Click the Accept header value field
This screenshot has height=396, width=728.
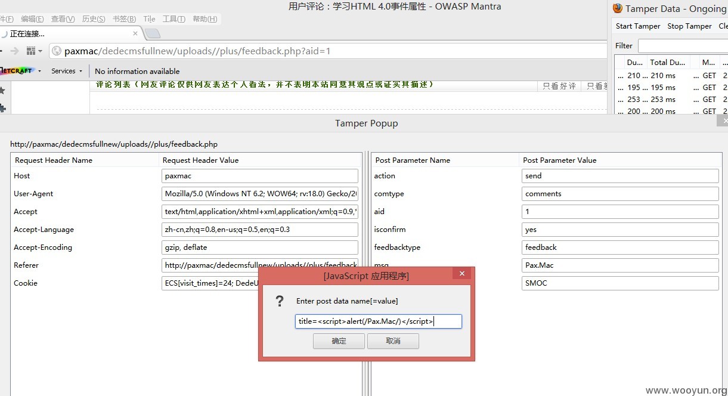click(x=260, y=212)
